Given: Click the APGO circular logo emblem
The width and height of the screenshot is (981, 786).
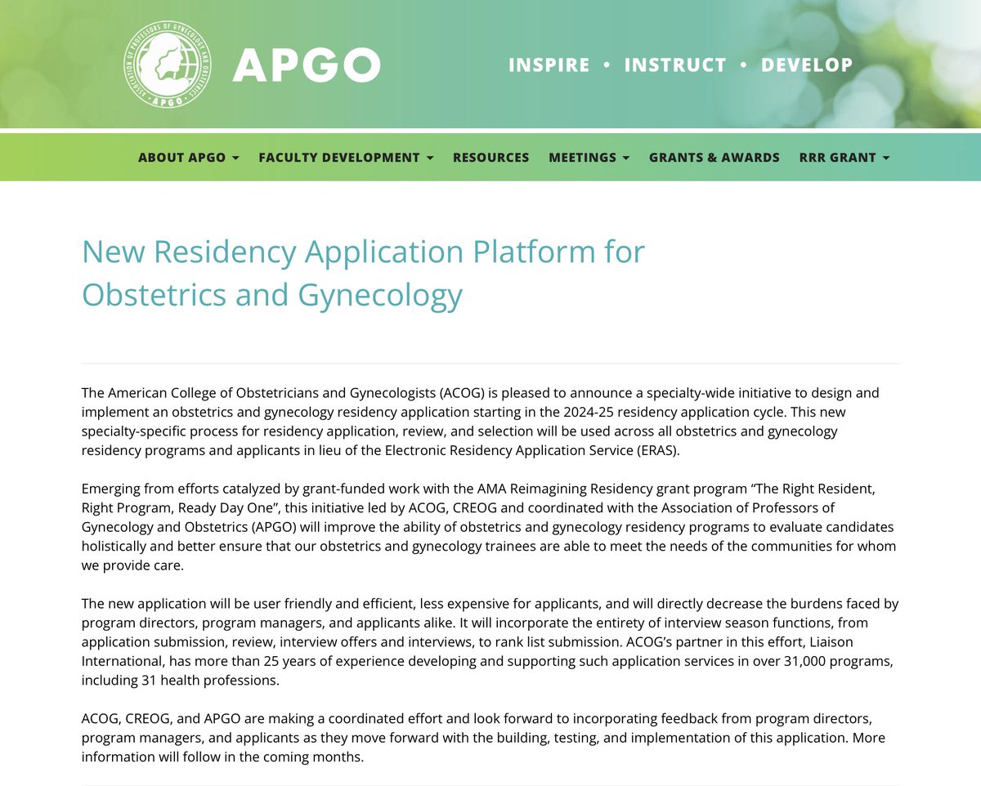Looking at the screenshot, I should [166, 64].
